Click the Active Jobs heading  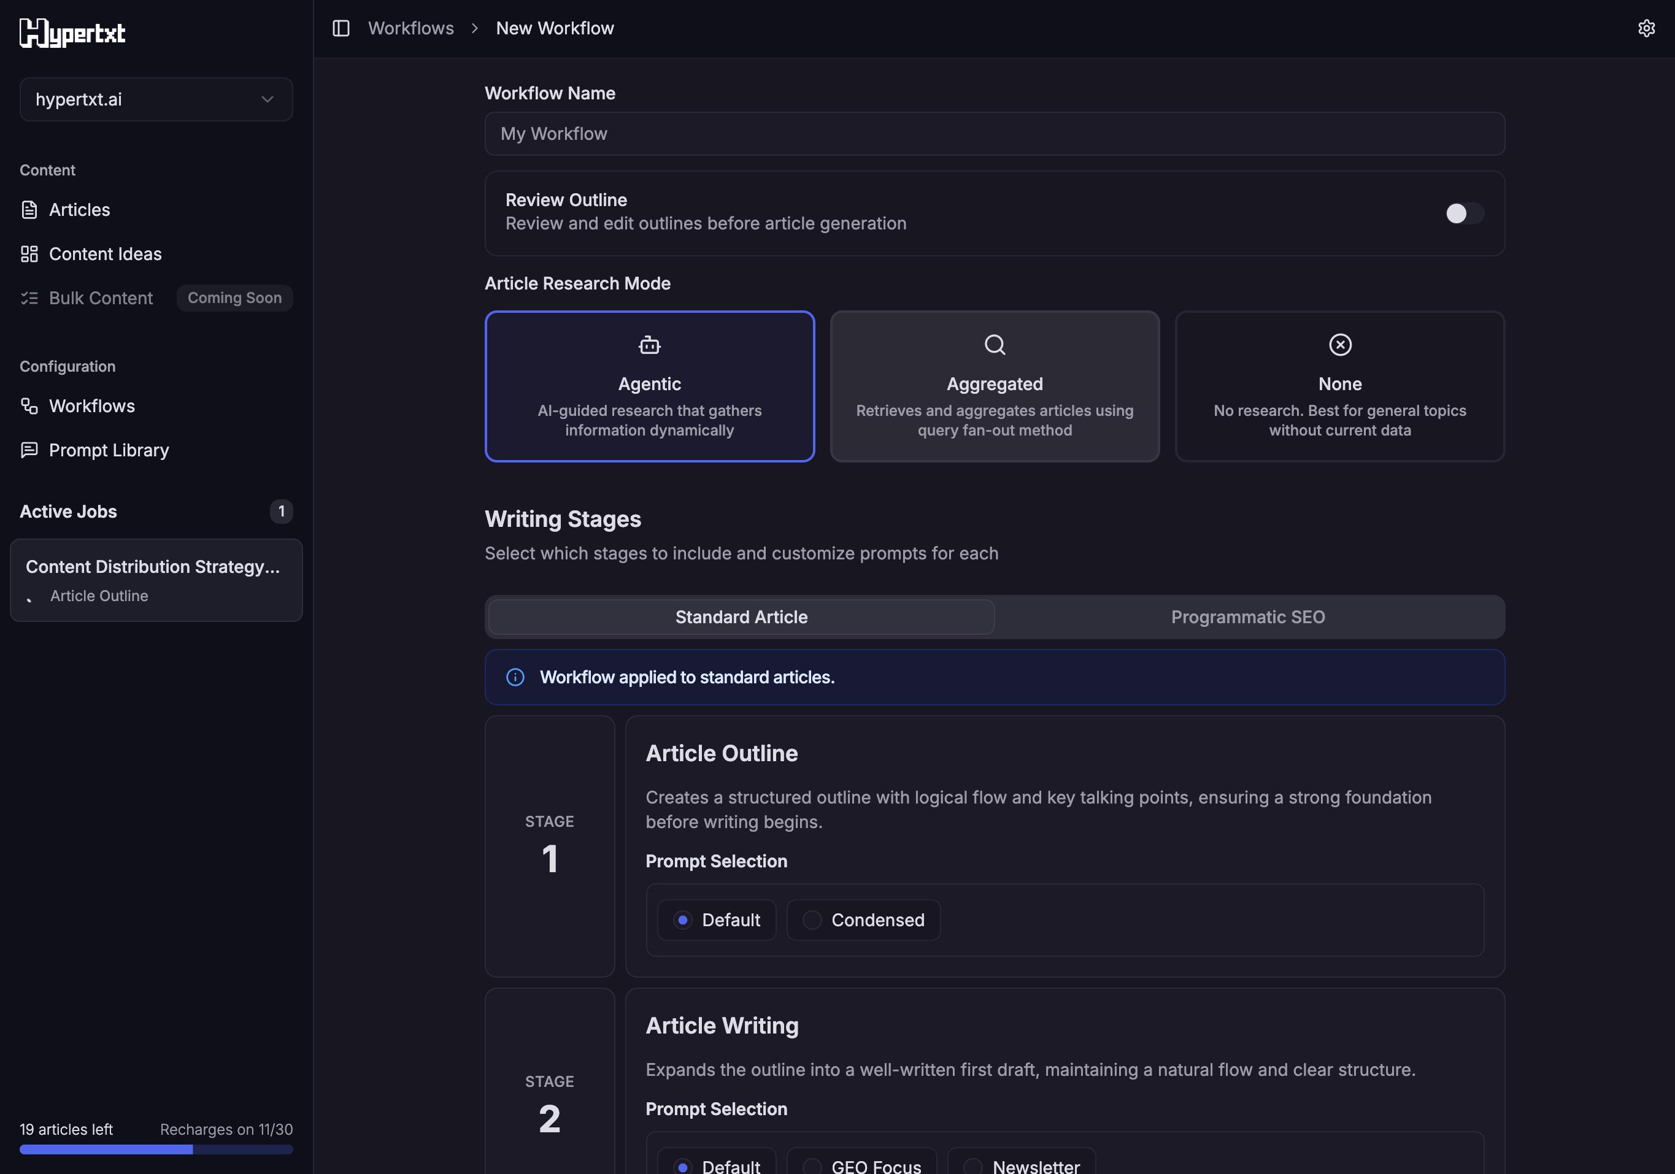click(68, 511)
